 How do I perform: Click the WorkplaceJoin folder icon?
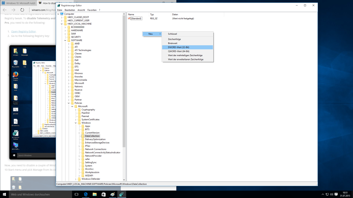(83, 172)
